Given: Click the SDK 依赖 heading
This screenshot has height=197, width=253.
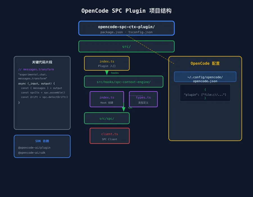Looking at the screenshot, I should click(42, 141).
